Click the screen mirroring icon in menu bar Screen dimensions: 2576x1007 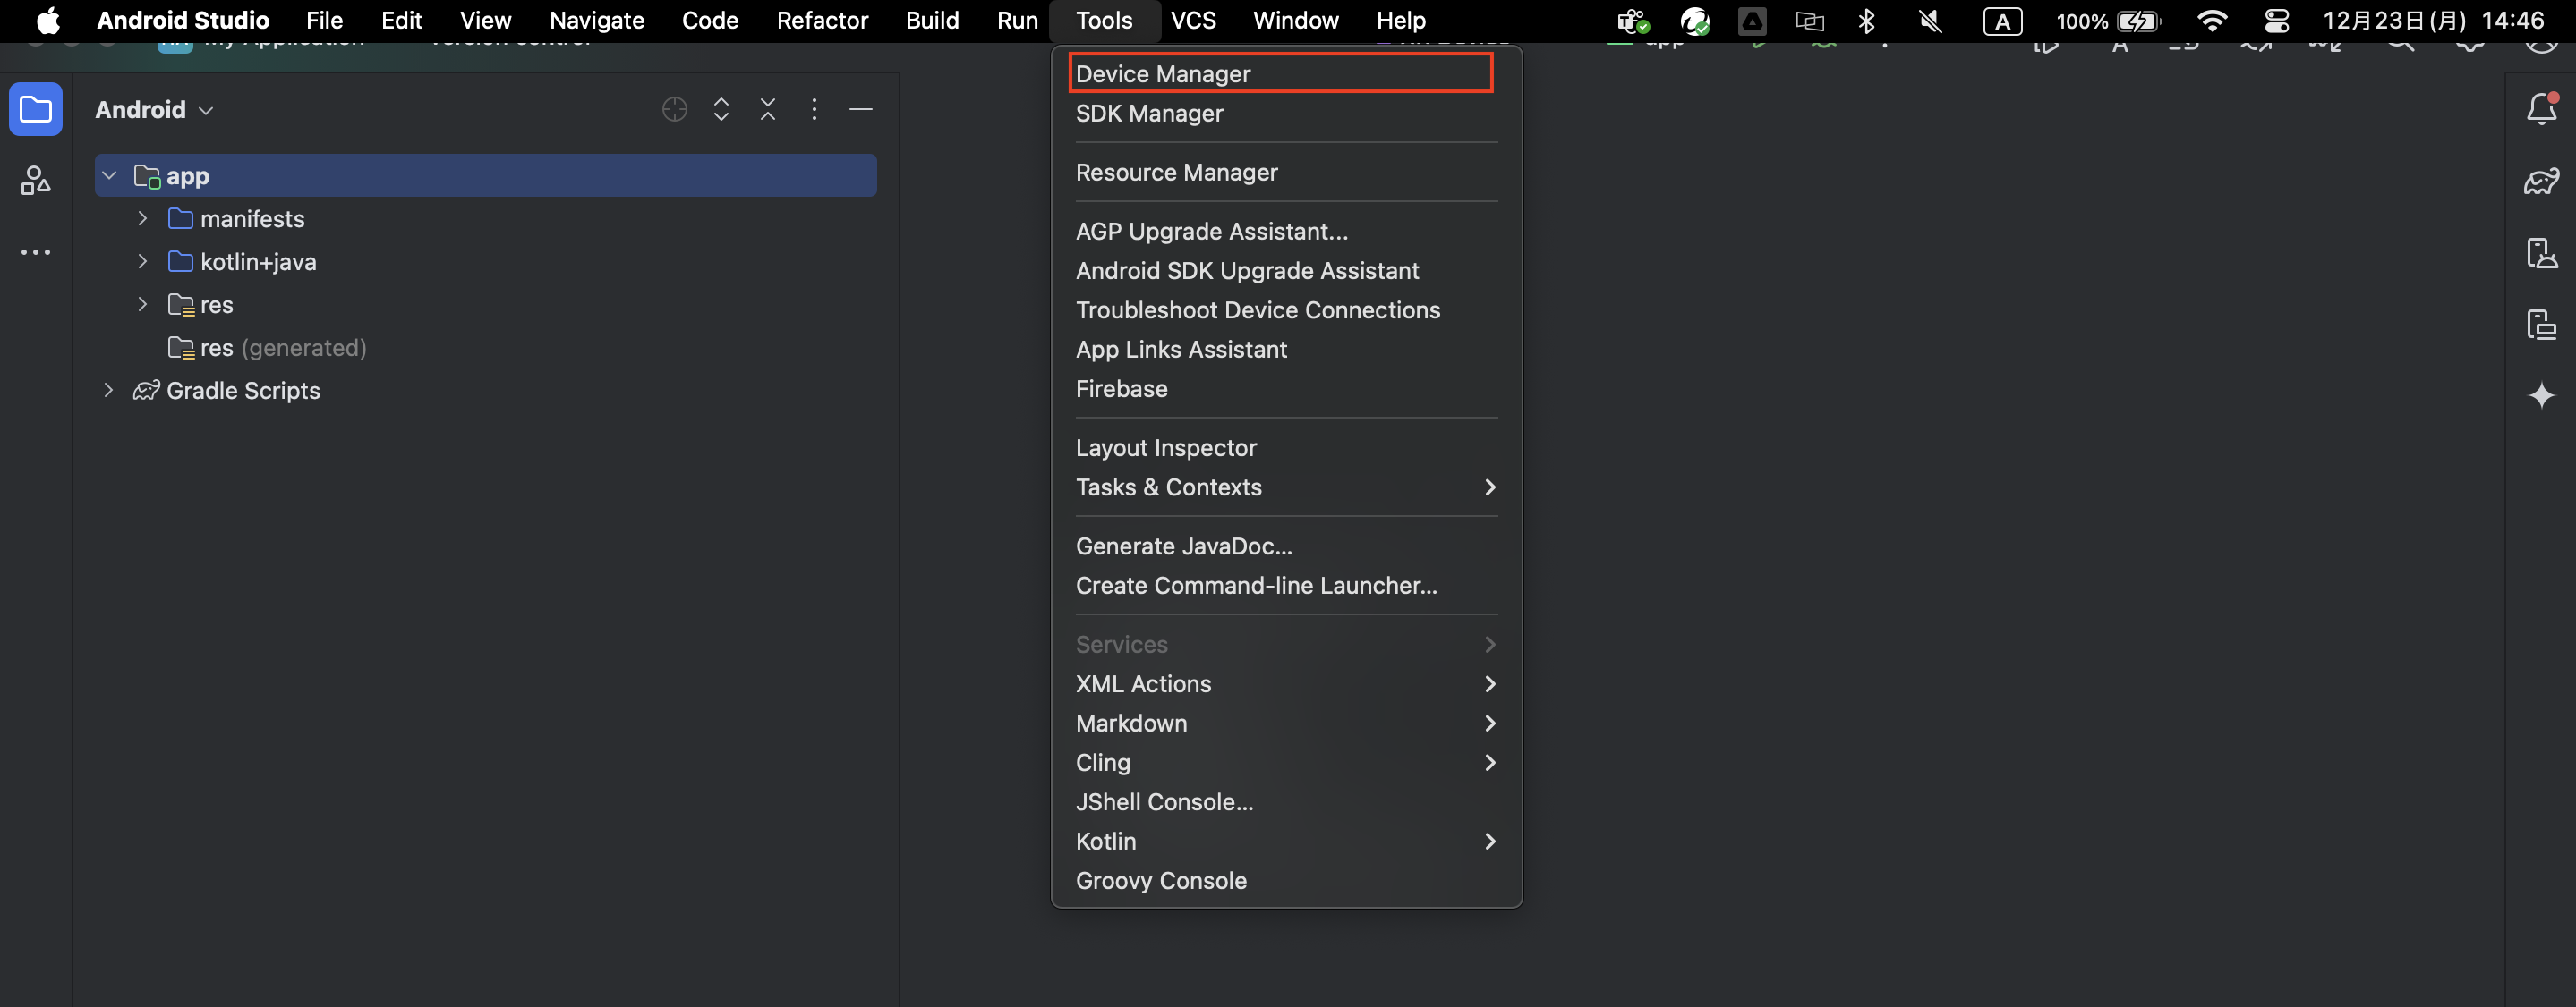[1810, 20]
